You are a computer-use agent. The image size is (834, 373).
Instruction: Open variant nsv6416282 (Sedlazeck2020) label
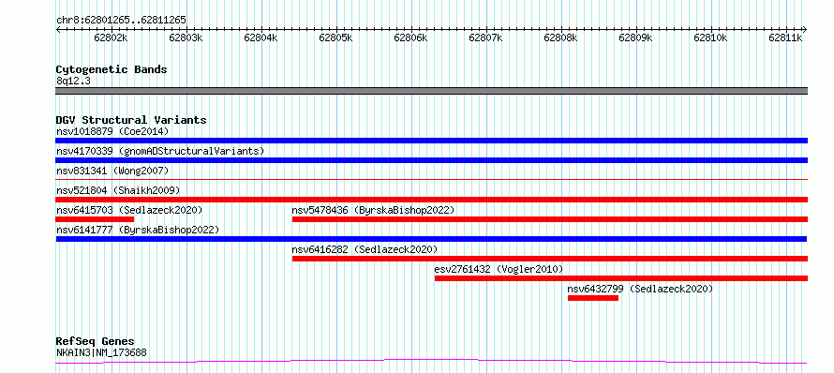pos(365,249)
